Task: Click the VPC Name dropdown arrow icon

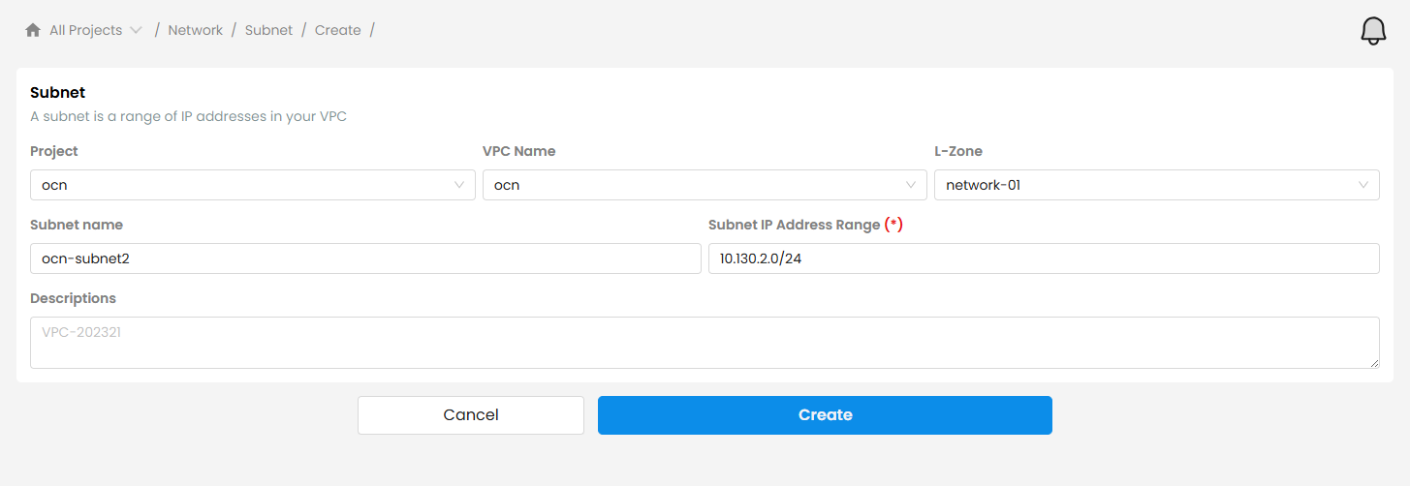Action: 911,185
